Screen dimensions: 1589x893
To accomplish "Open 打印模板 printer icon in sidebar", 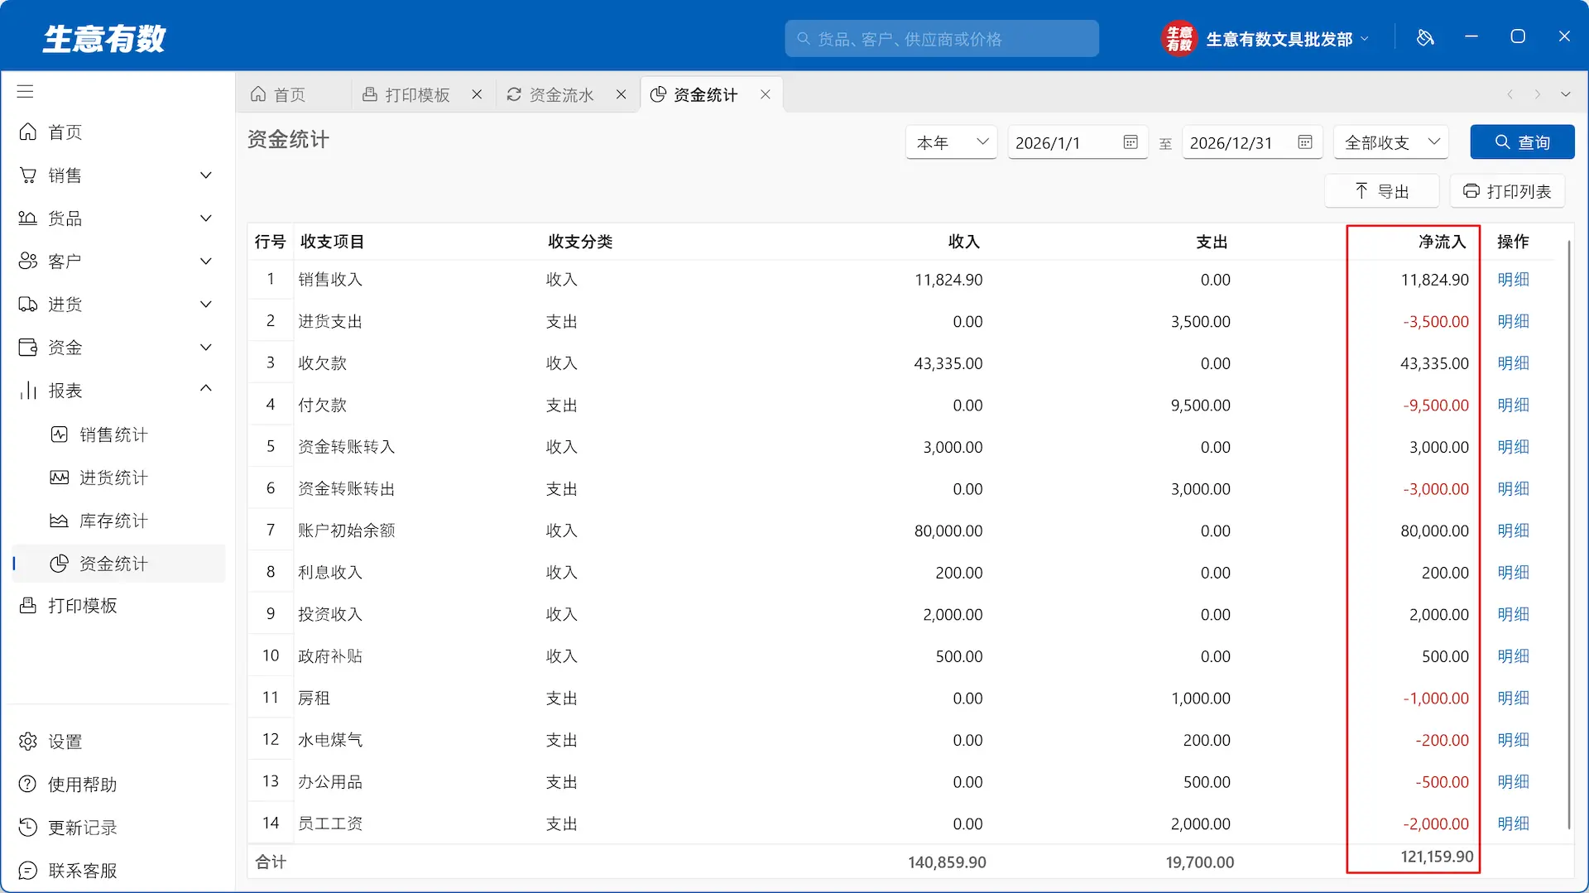I will pos(28,606).
